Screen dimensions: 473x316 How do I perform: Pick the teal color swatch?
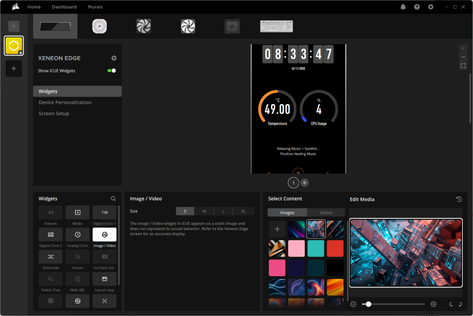pyautogui.click(x=316, y=249)
